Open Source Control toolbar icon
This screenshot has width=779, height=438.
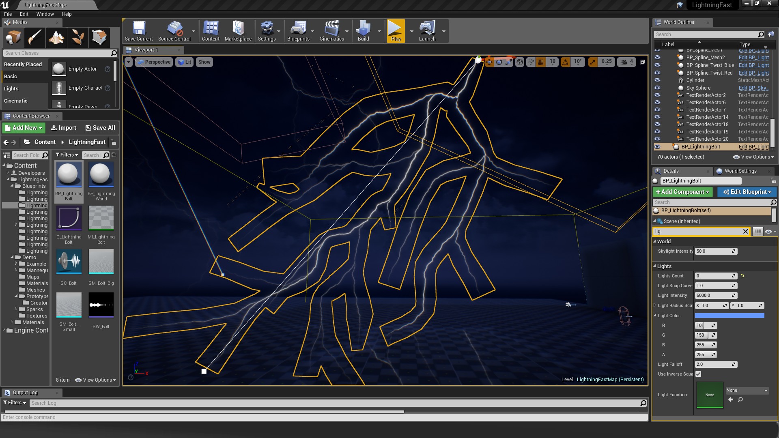coord(174,31)
